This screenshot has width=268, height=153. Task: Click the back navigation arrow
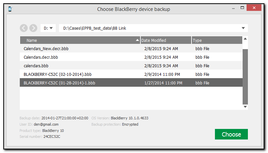coord(24,28)
